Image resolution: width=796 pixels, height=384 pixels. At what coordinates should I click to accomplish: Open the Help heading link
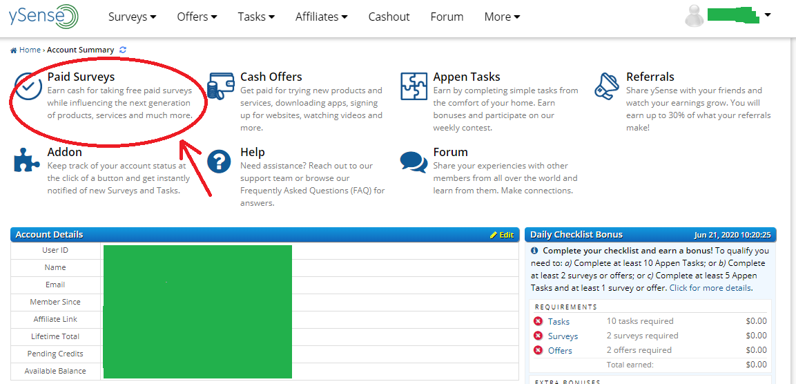252,152
